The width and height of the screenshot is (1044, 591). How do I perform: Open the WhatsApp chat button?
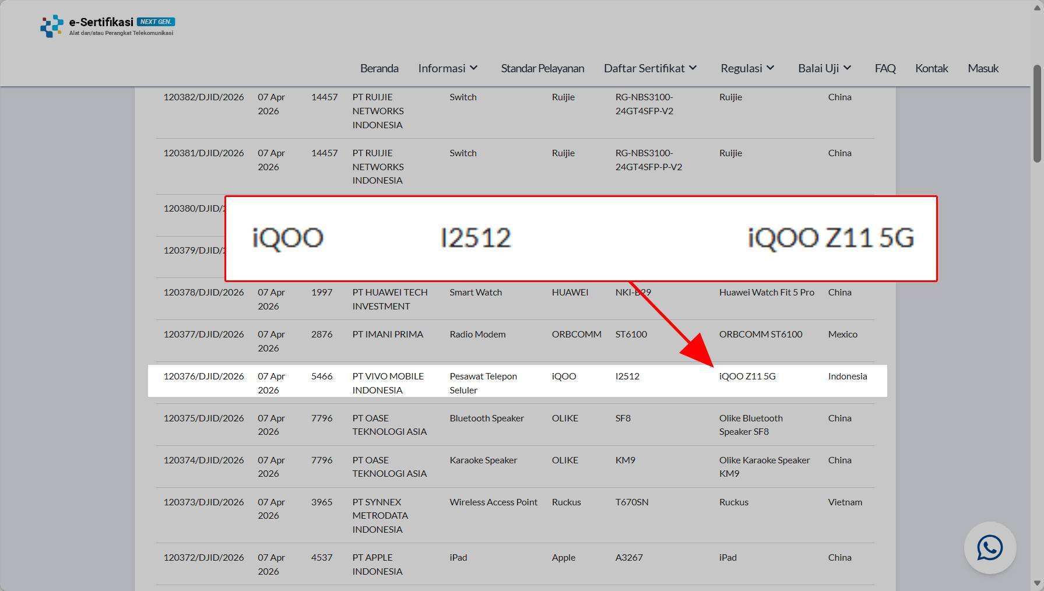click(x=990, y=548)
